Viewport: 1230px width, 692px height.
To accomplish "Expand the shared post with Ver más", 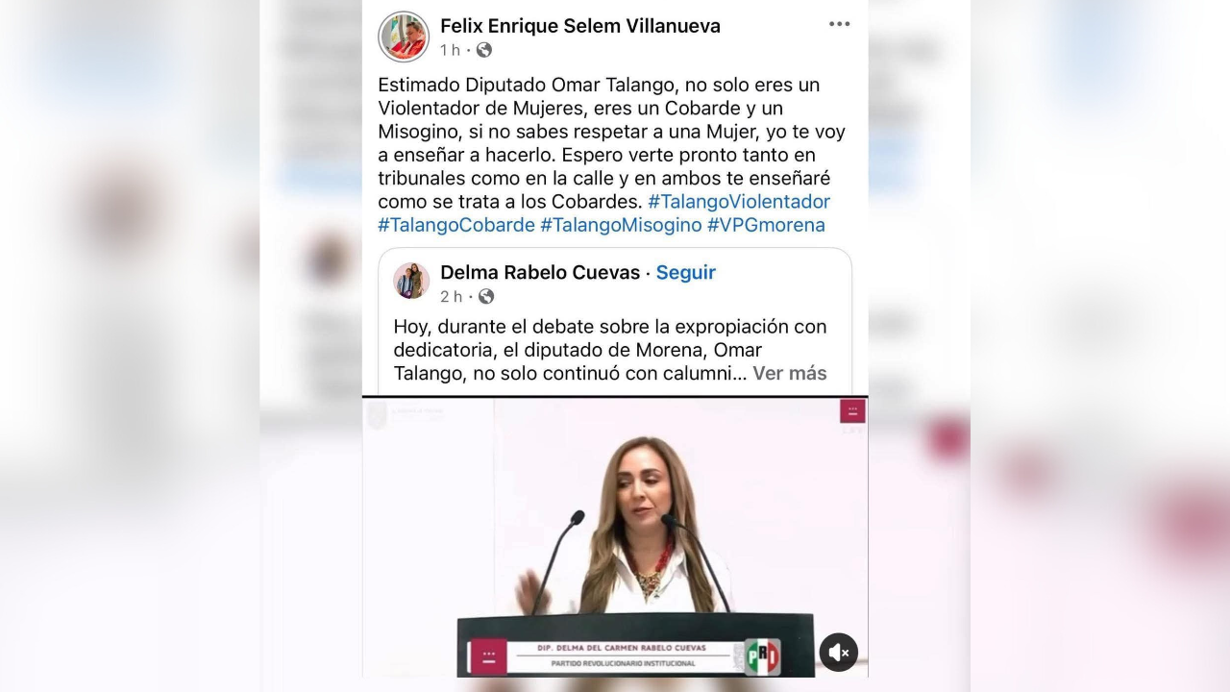I will tap(789, 373).
